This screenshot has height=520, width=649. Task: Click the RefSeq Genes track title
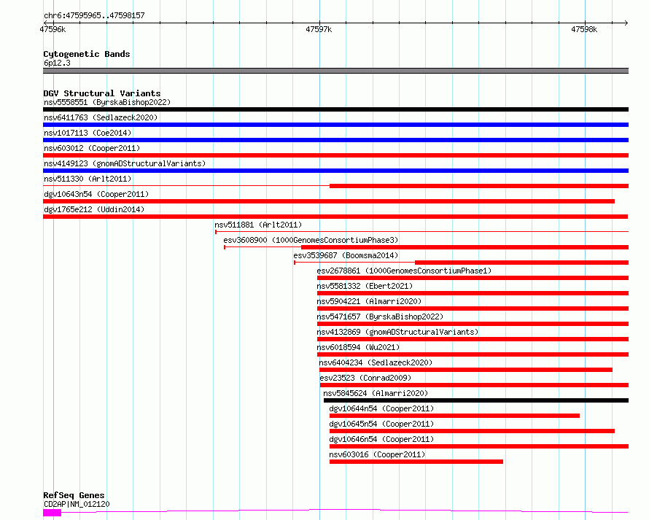(x=74, y=495)
